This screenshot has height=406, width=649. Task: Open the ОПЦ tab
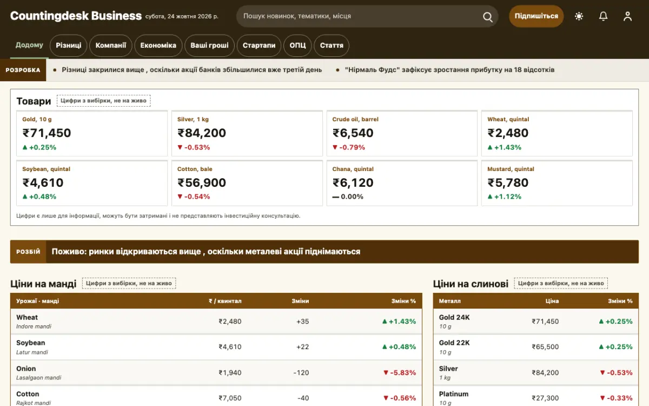(x=297, y=45)
